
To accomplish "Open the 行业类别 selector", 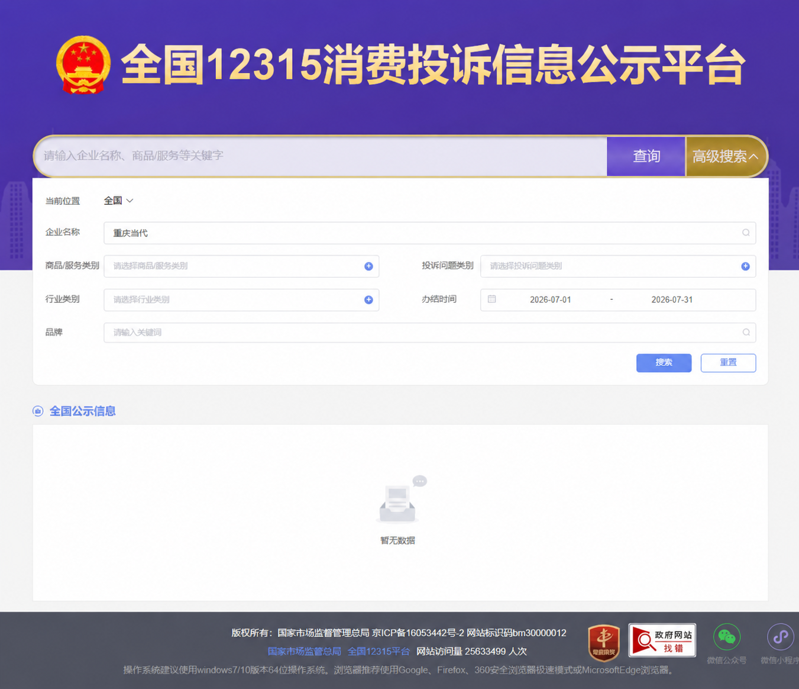I will pyautogui.click(x=241, y=300).
